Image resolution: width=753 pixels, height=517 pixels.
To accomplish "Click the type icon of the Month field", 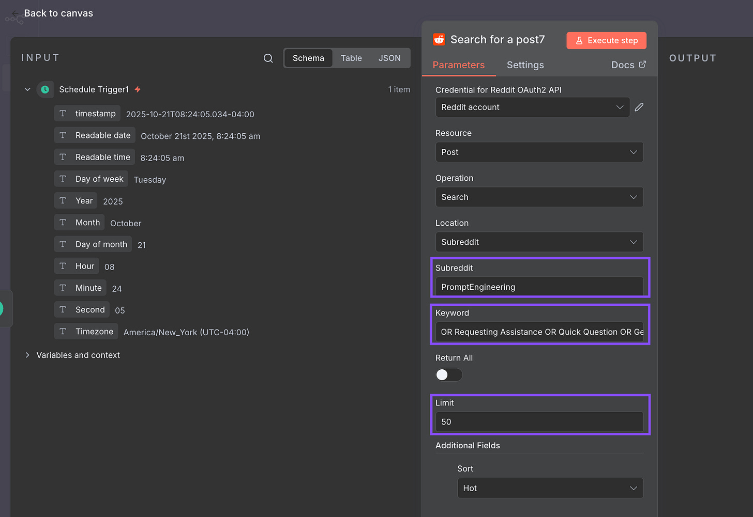I will (63, 223).
